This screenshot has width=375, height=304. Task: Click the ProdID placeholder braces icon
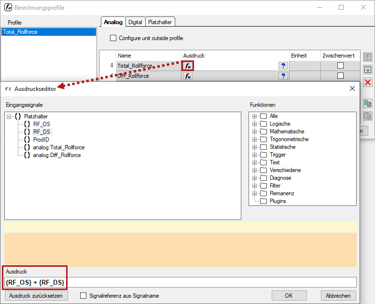coord(27,140)
